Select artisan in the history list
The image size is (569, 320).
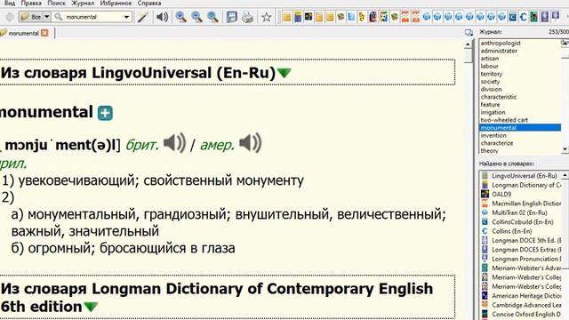490,59
